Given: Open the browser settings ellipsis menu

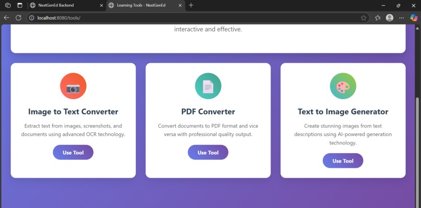Looking at the screenshot, I should coord(401,18).
